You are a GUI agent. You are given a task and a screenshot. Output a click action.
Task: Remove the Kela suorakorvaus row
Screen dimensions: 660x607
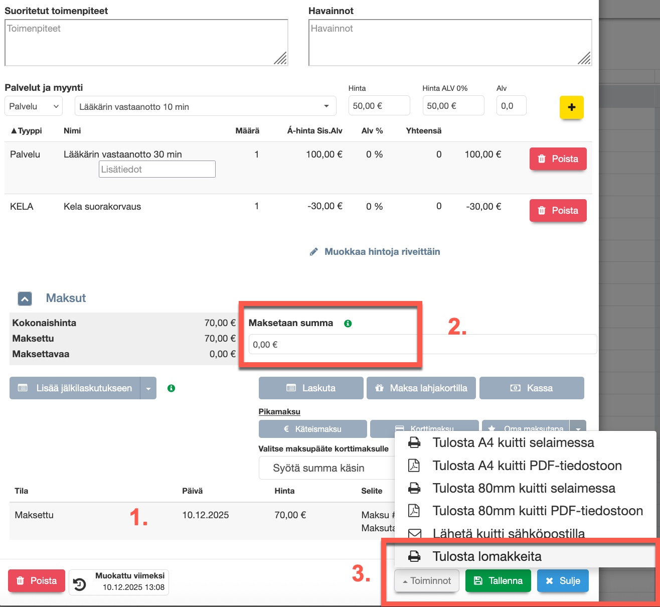[x=558, y=211]
